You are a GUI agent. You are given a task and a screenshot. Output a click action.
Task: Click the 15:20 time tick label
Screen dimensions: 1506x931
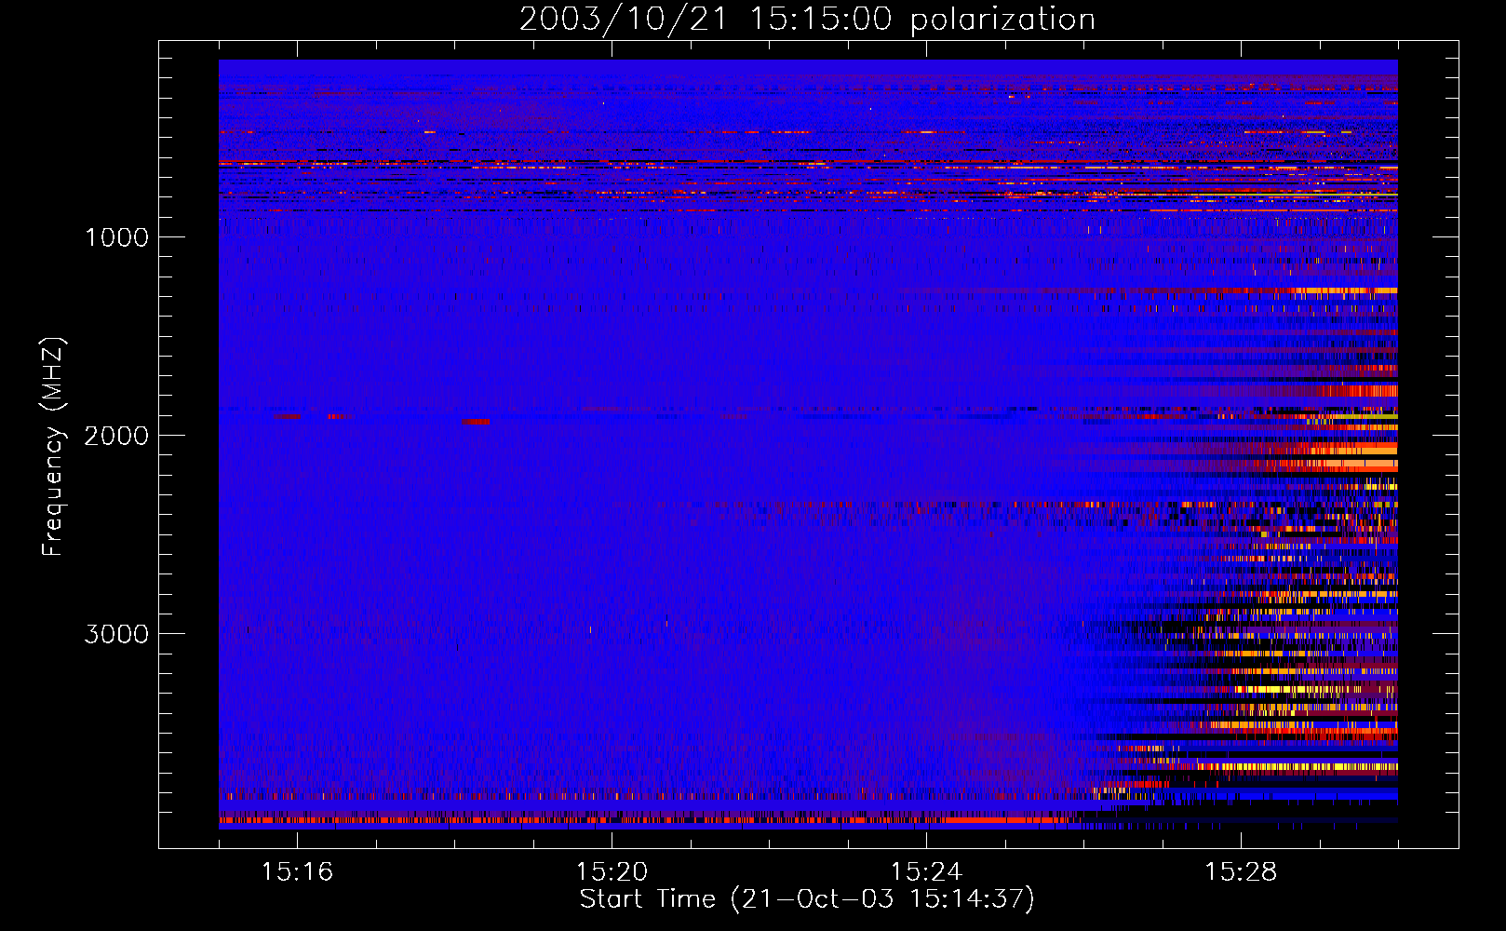coord(612,871)
